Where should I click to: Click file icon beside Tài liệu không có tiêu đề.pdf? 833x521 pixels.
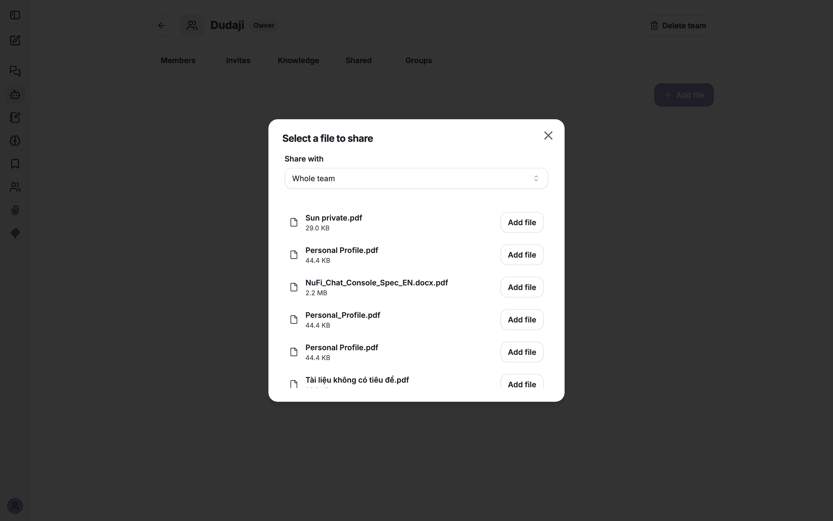coord(294,384)
